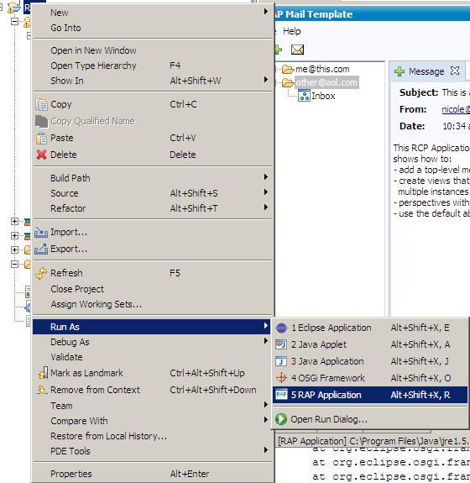The image size is (470, 483).
Task: Choose Validate in the context menu
Action: [153, 357]
